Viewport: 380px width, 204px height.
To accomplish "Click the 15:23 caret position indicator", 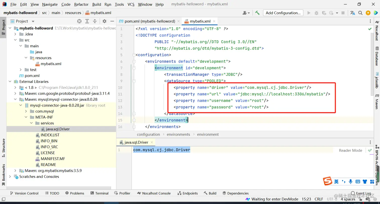I will coord(306,199).
